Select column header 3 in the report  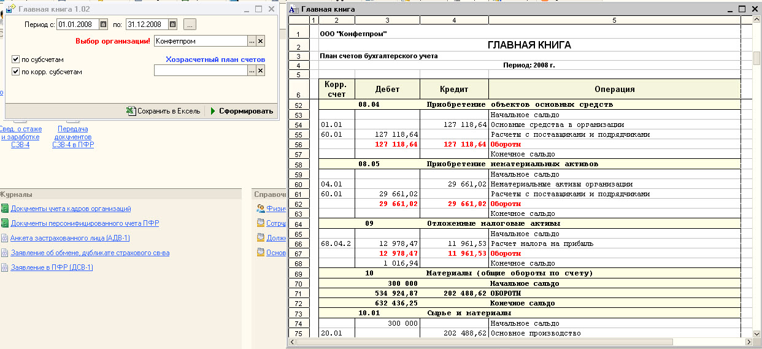click(387, 20)
